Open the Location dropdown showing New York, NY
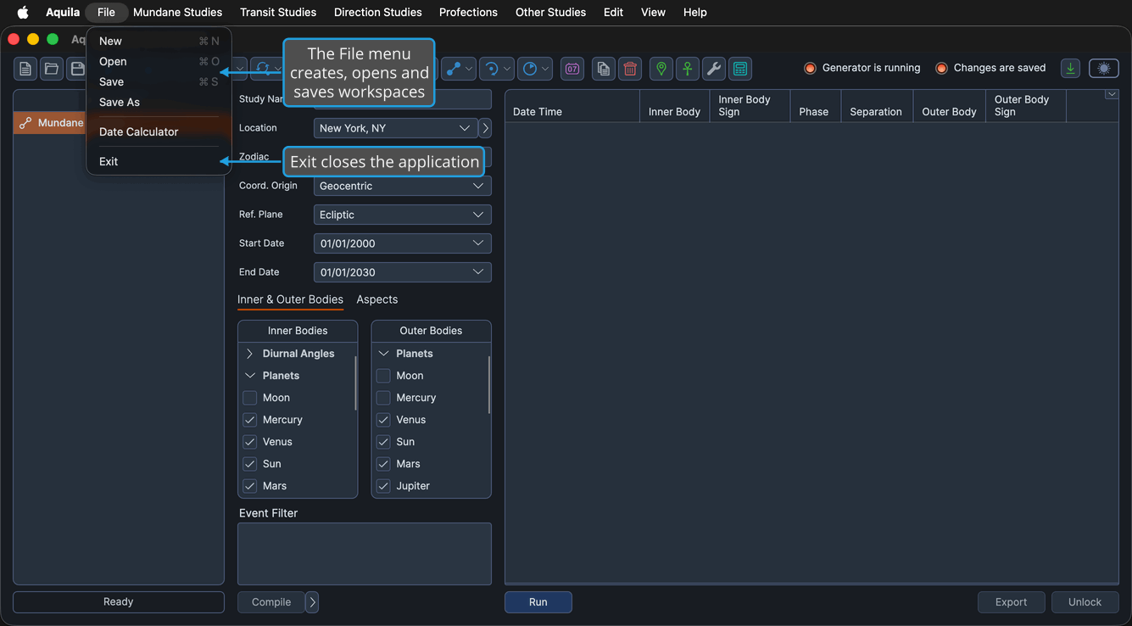Screen dimensions: 1132x626 [x=395, y=128]
